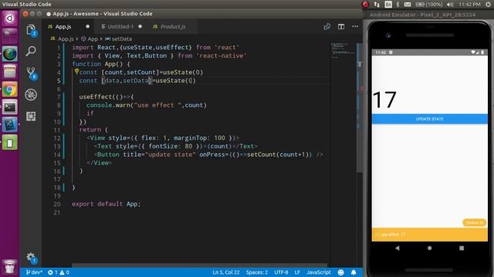Open the Ubuntu dash search icon in the dock

[x=10, y=18]
